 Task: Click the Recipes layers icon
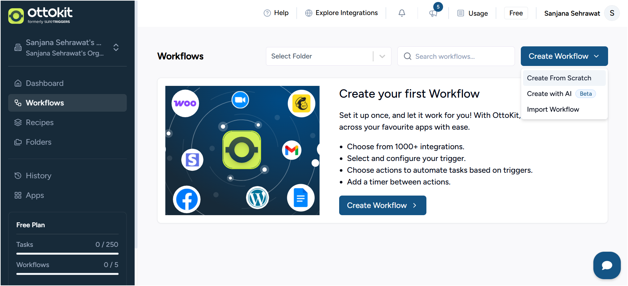[x=18, y=122]
